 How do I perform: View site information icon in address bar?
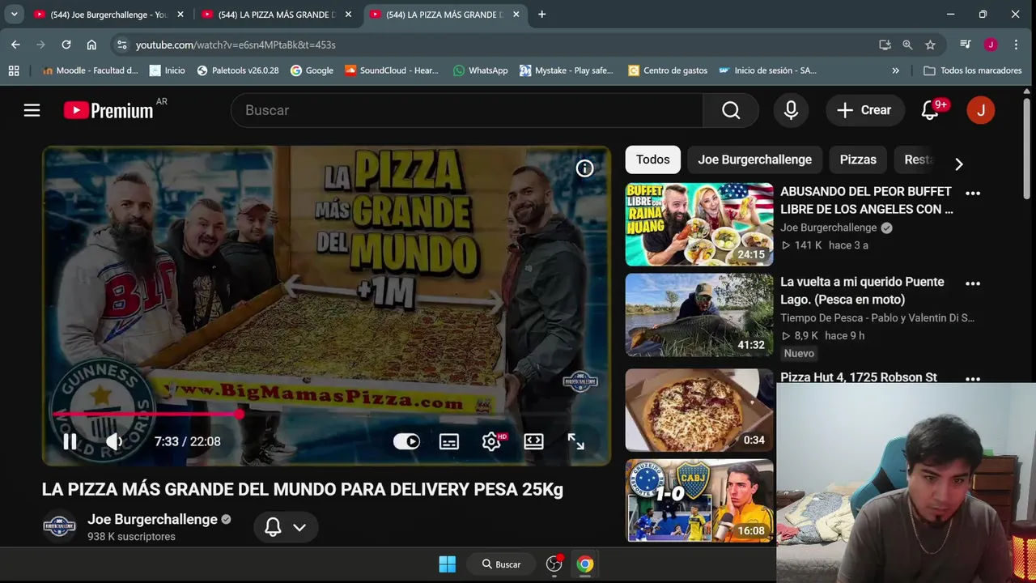point(121,45)
